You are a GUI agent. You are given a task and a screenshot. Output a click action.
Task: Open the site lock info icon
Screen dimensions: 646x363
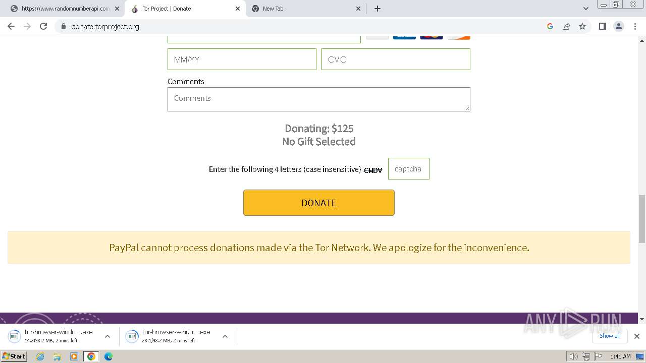63,26
